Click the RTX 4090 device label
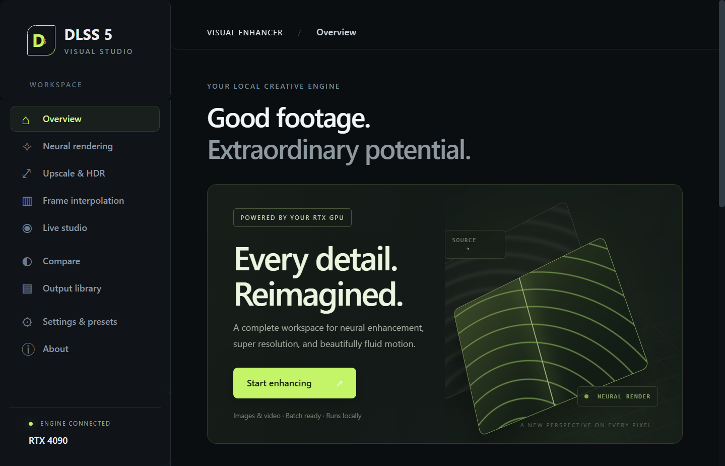The image size is (725, 466). tap(48, 441)
